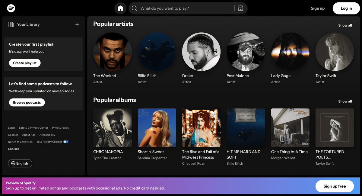
Task: Click 'Short n' Sweet' album title text
Action: tap(151, 152)
